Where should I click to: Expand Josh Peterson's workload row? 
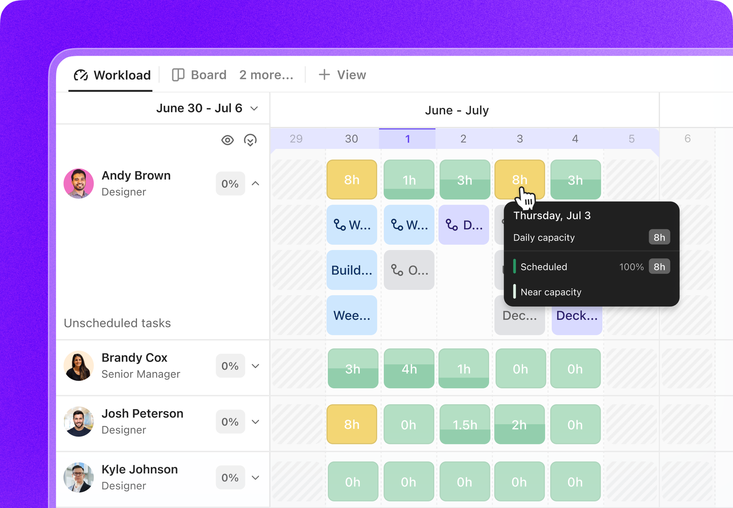256,422
